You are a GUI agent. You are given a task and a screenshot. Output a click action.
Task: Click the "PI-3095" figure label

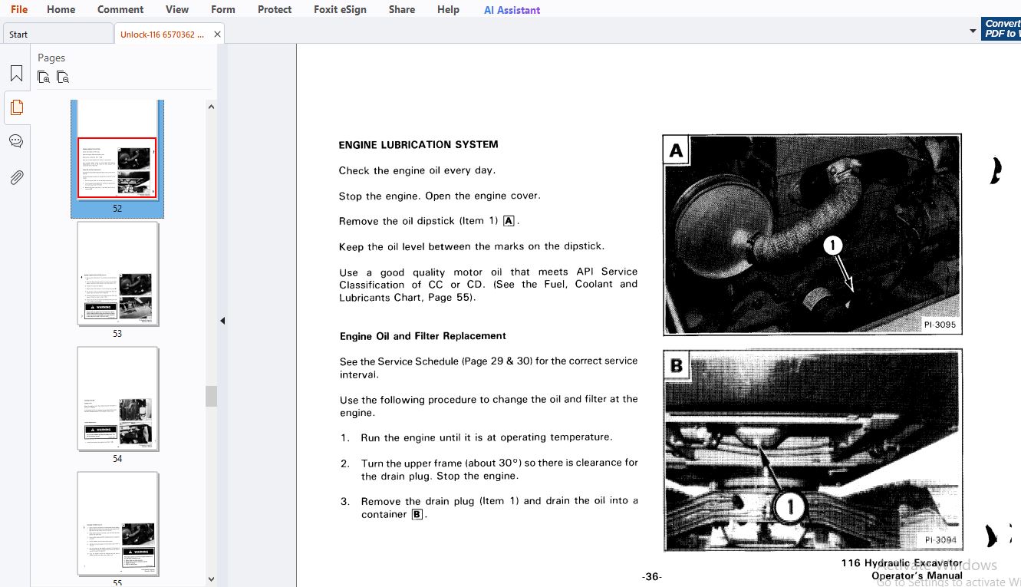point(940,325)
